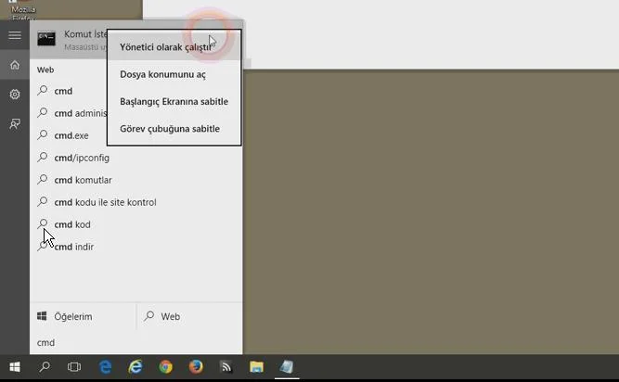Select "Görev çubuğuna sabitle" from the menu
The height and width of the screenshot is (382, 619).
coord(170,129)
